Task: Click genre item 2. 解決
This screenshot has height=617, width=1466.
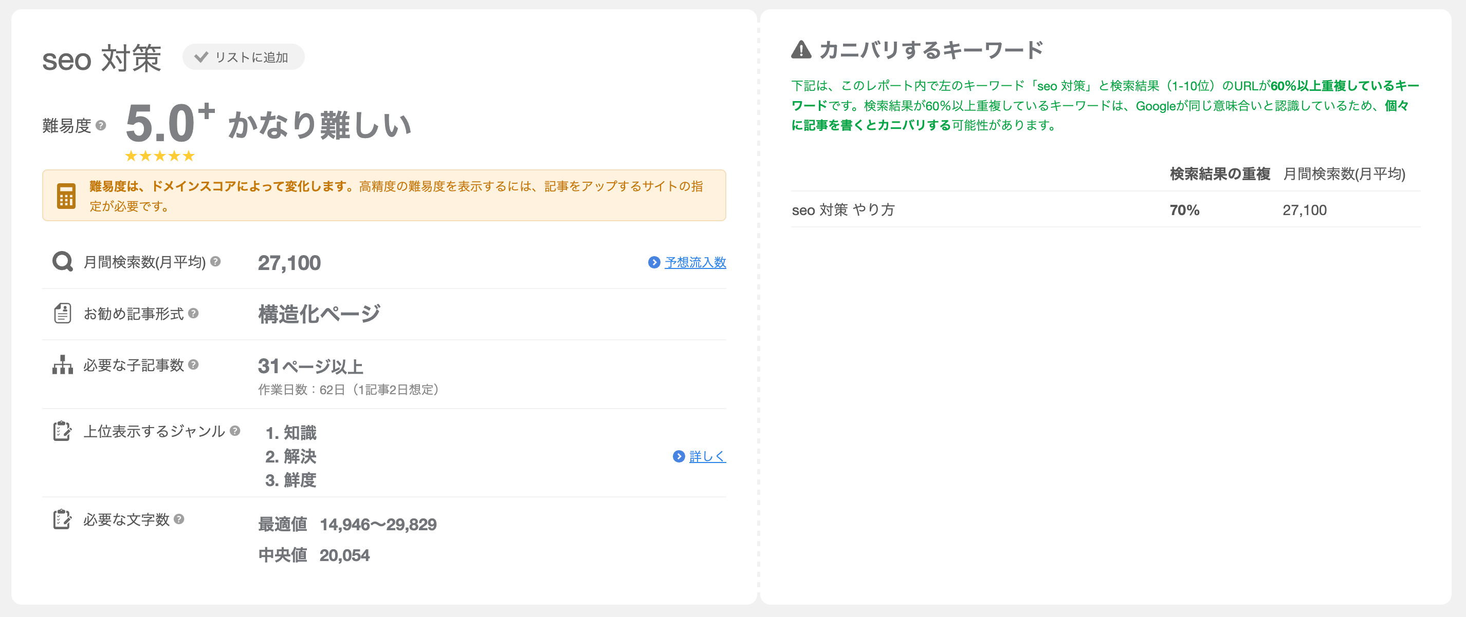Action: coord(291,456)
